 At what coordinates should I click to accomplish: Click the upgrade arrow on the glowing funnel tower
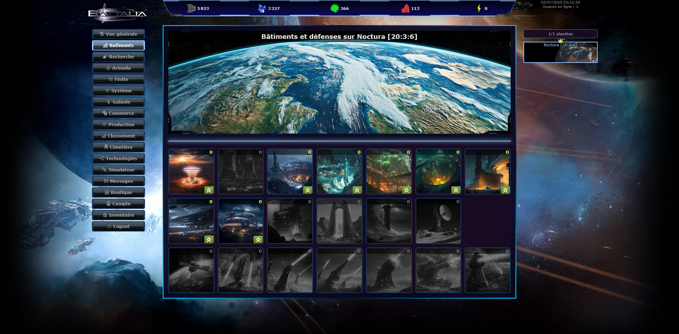(x=209, y=190)
